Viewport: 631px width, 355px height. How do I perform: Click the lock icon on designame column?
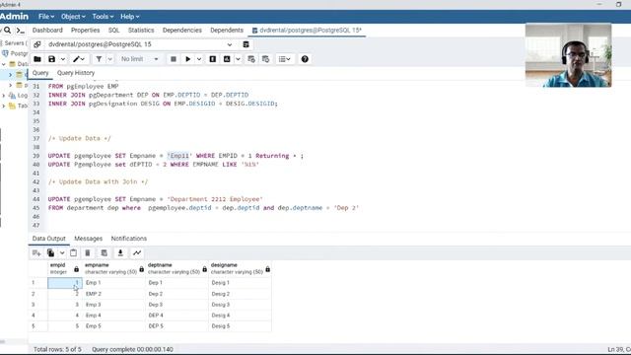[267, 269]
